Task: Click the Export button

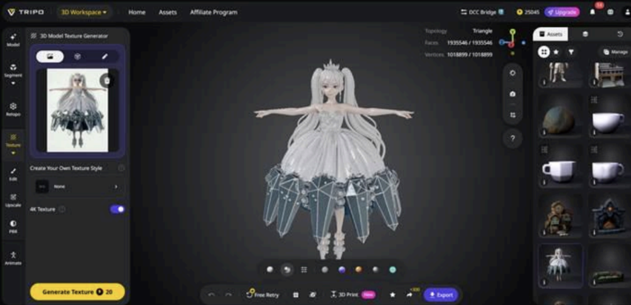Action: click(441, 295)
